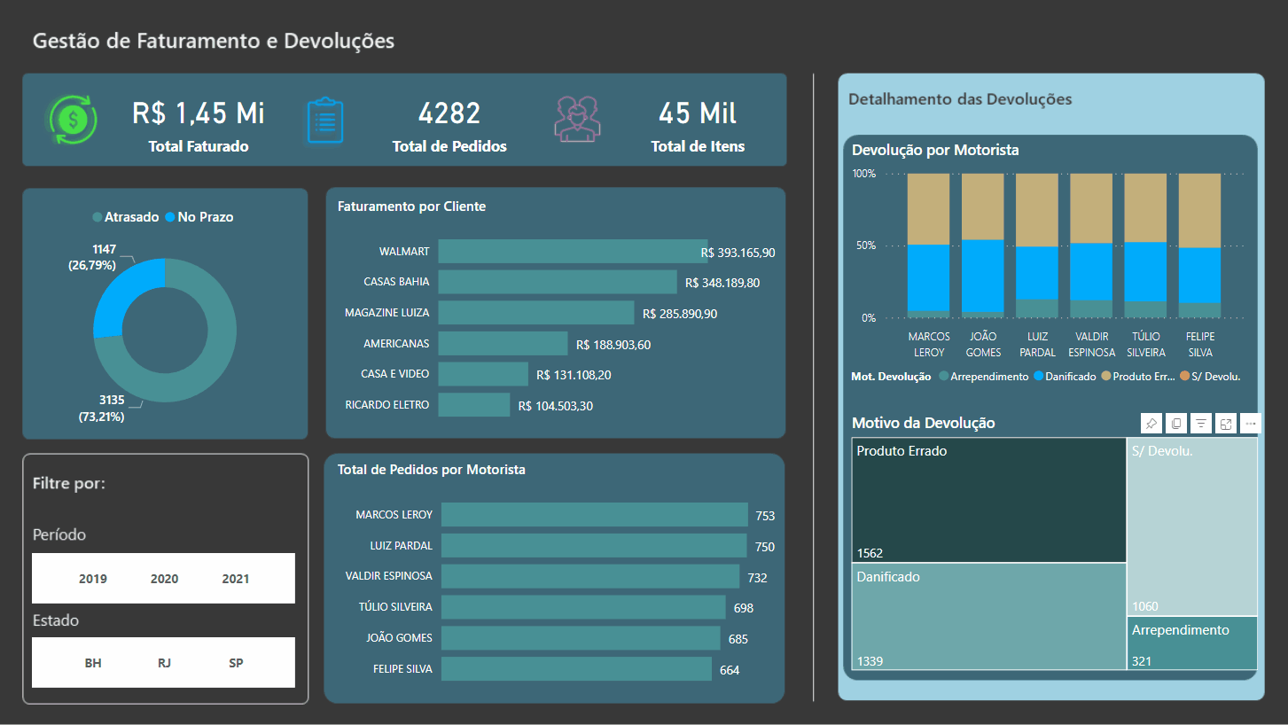Select VALDIR ESPINOSA bar in orders chart
Image resolution: width=1288 pixels, height=725 pixels.
click(590, 577)
